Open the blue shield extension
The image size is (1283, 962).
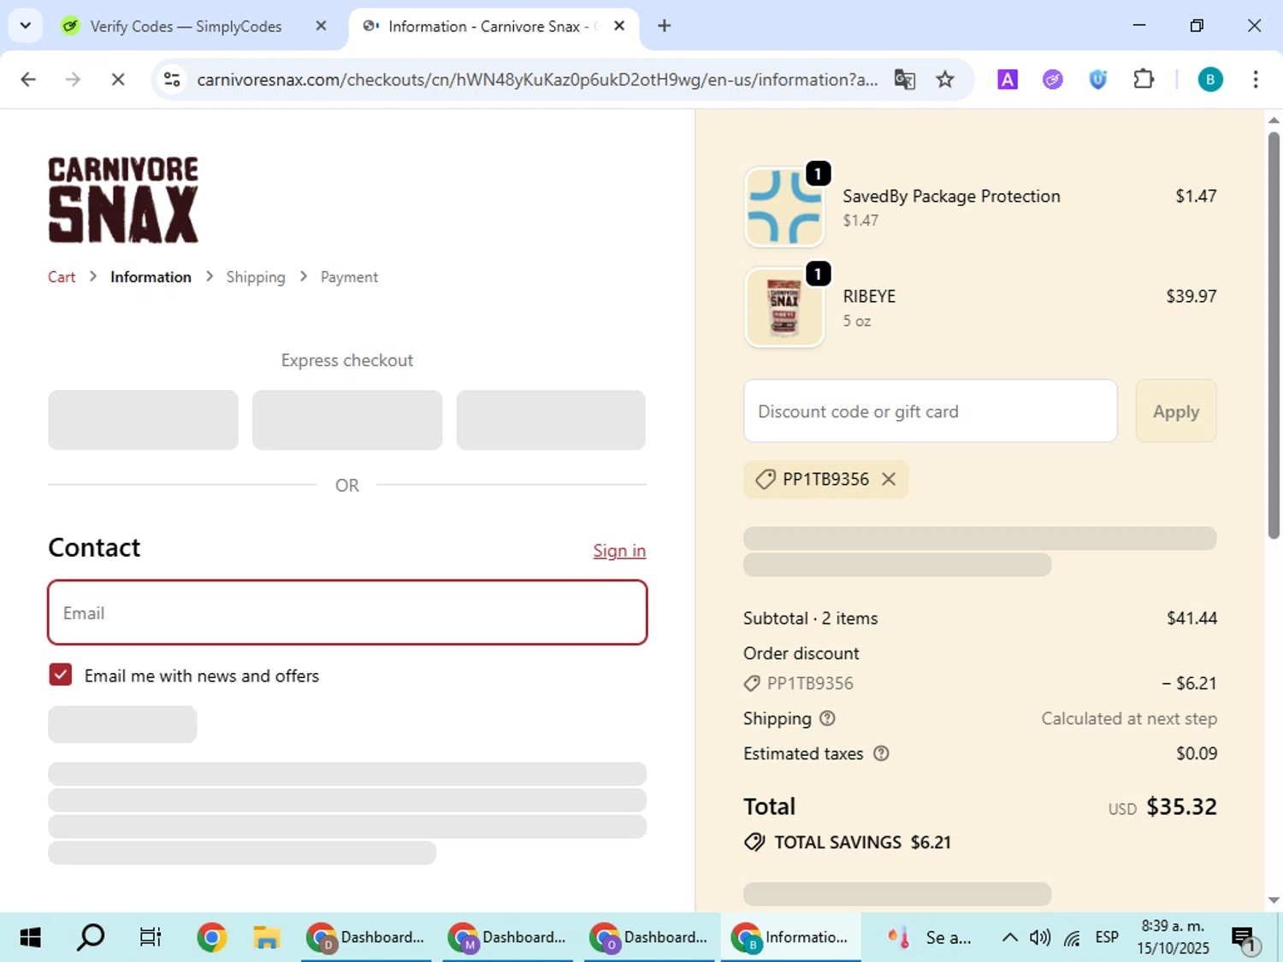(1098, 80)
